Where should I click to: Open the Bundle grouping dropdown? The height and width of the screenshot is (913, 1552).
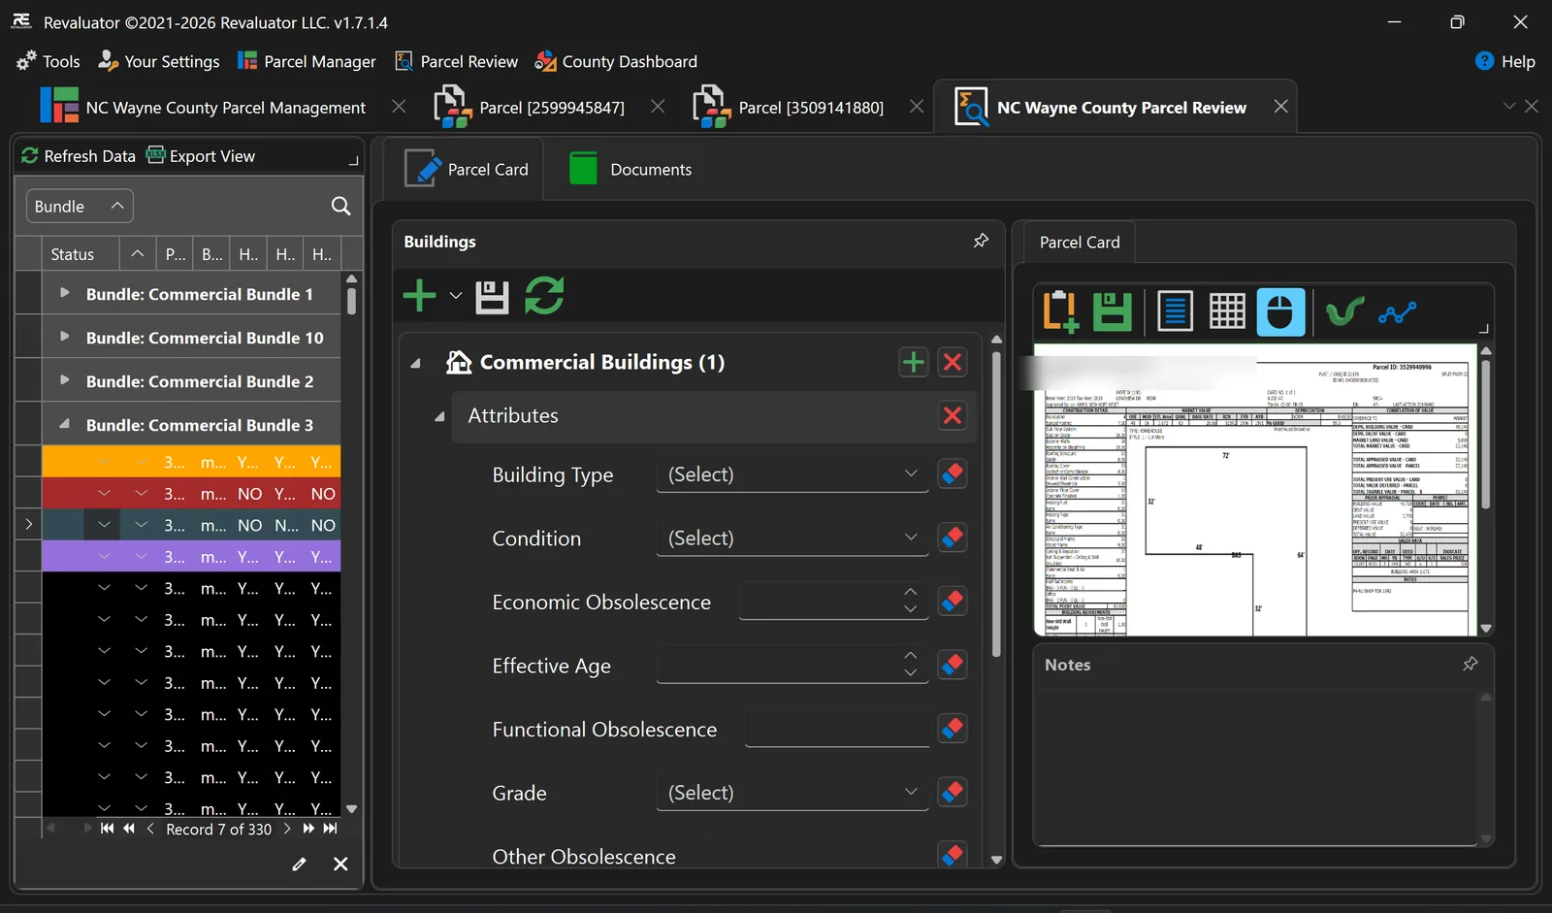[x=80, y=206]
